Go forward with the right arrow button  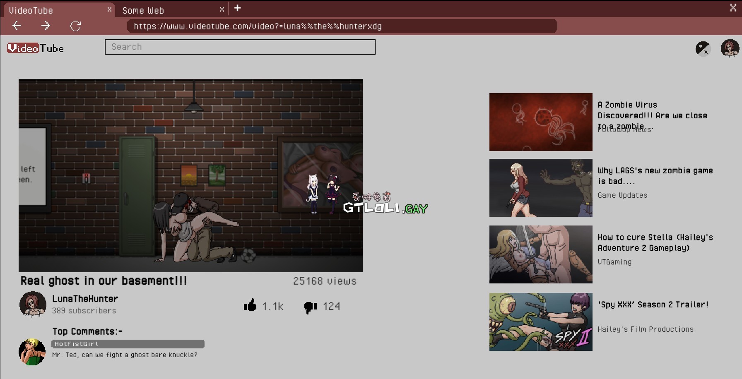pyautogui.click(x=46, y=26)
